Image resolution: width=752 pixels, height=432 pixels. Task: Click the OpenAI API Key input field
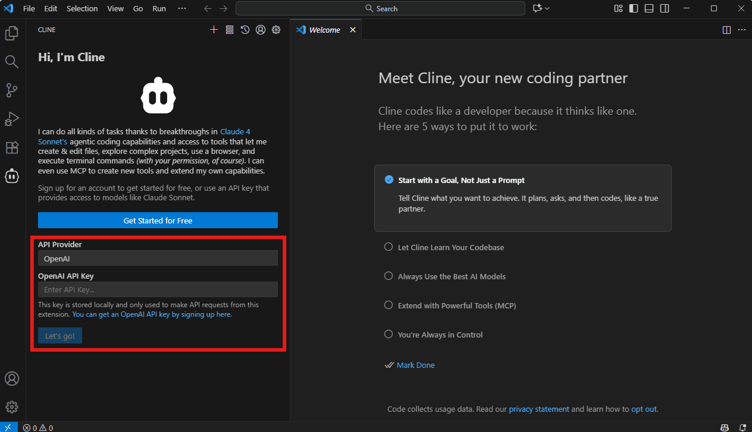click(158, 289)
